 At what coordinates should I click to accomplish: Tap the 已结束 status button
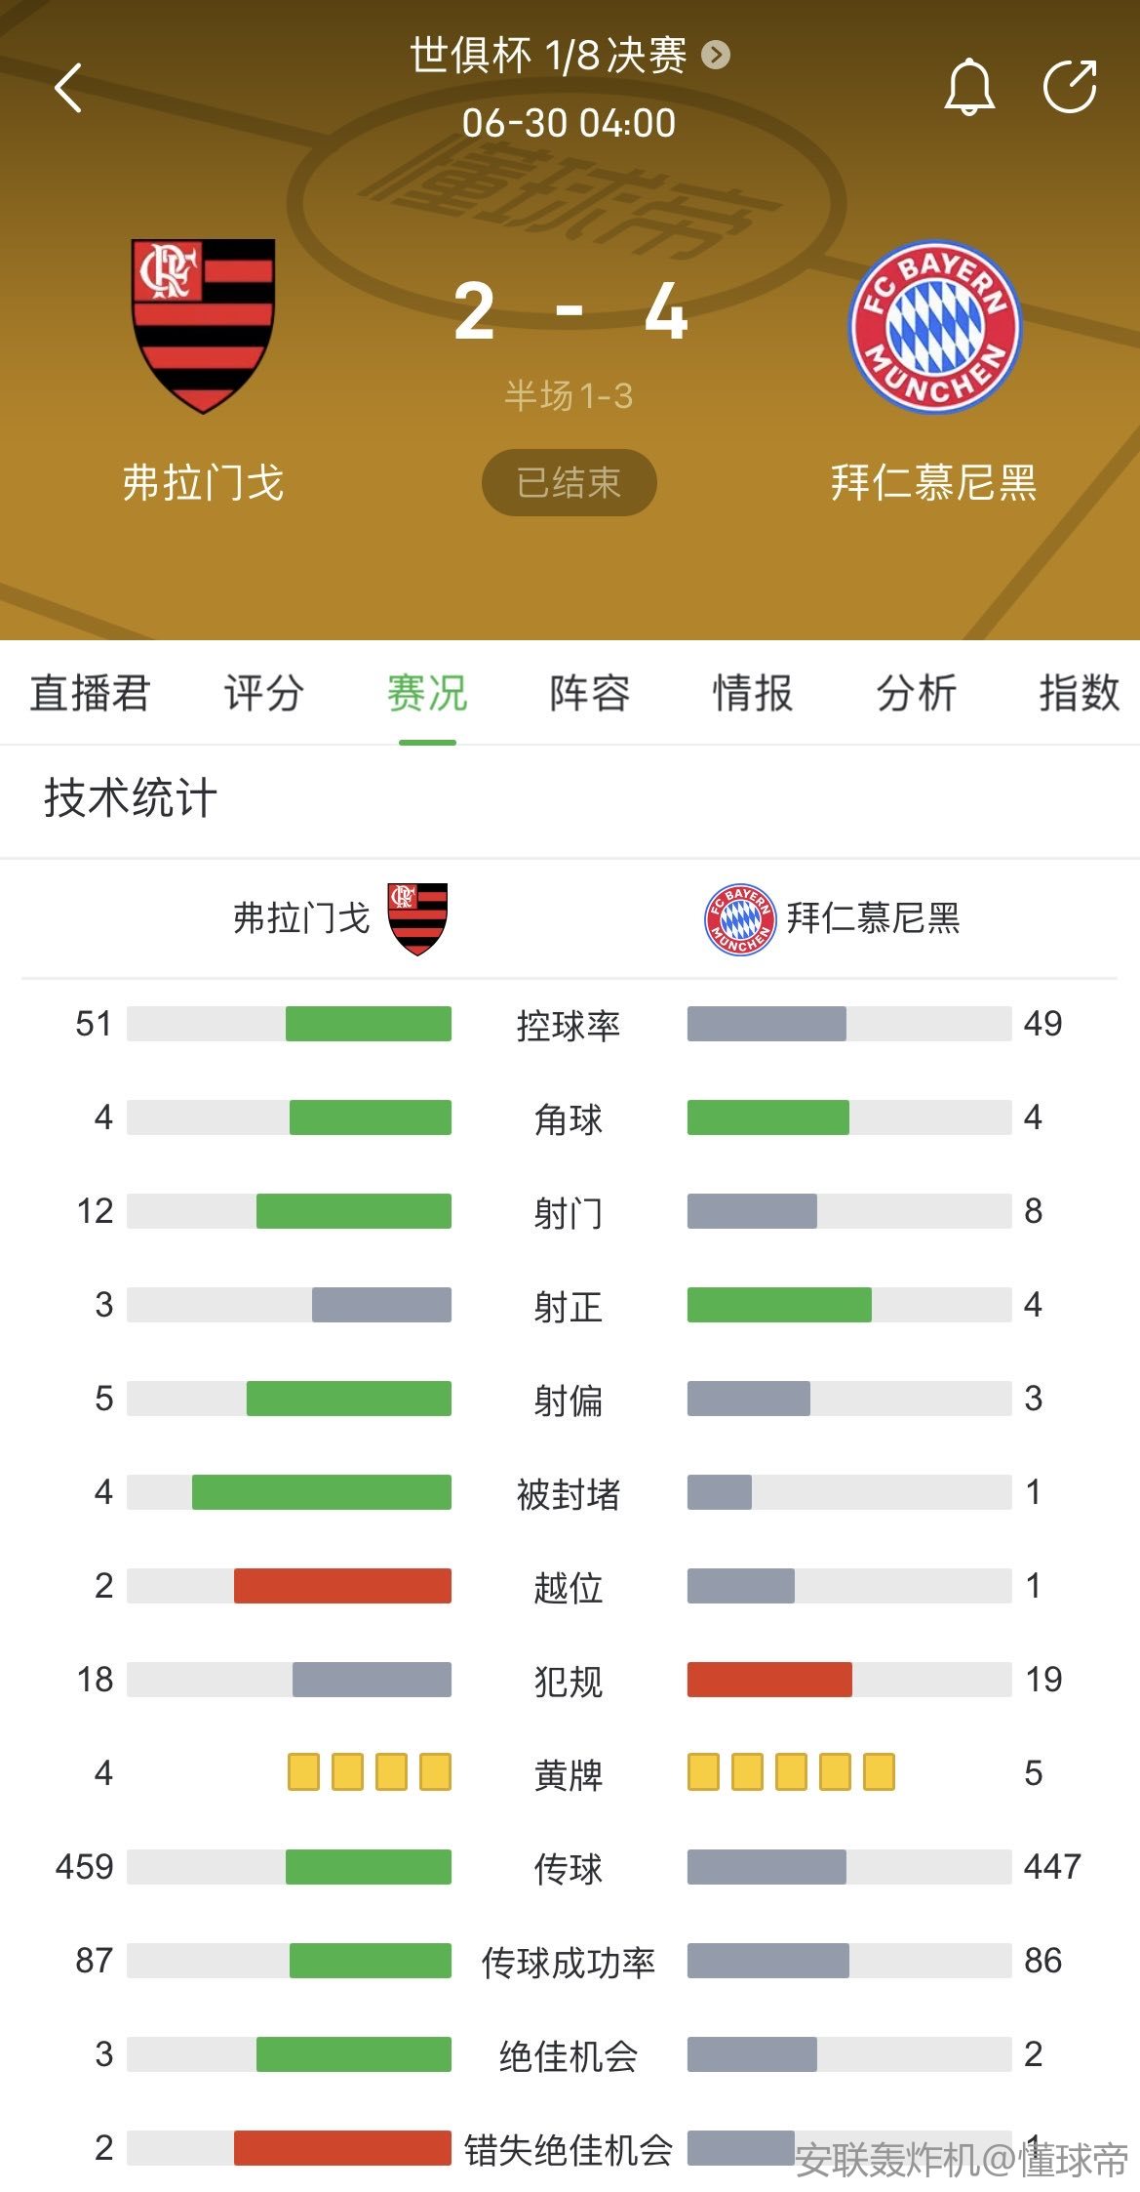569,482
